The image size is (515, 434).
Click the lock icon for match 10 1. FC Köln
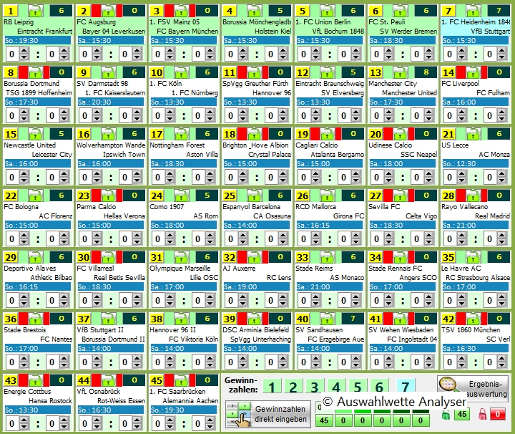tap(182, 72)
